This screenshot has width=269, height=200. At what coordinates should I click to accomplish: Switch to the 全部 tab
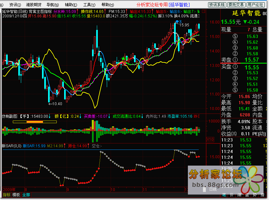coord(26,195)
